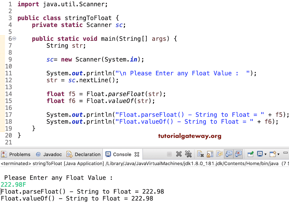This screenshot has height=204, width=289.
Task: Pin the Console view with the pushpin icon
Action: click(251, 154)
